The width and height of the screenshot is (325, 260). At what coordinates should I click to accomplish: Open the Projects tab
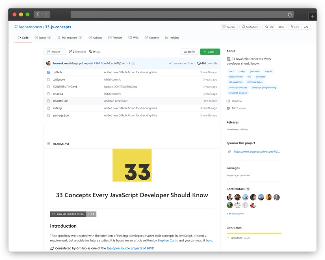coord(115,38)
